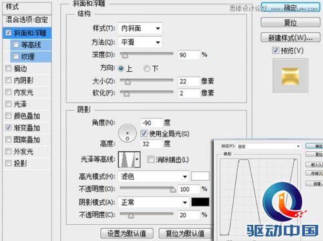This screenshot has width=323, height=241.
Task: Enable the 内阴影 checkbox
Action: tap(8, 80)
